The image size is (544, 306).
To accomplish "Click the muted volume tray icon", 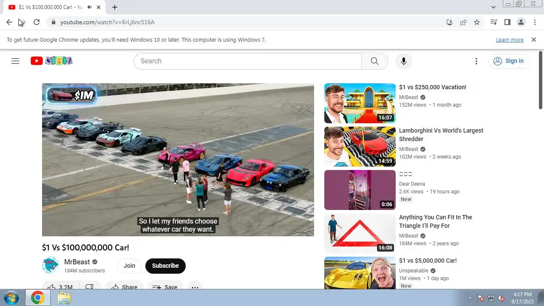I will pos(501,298).
